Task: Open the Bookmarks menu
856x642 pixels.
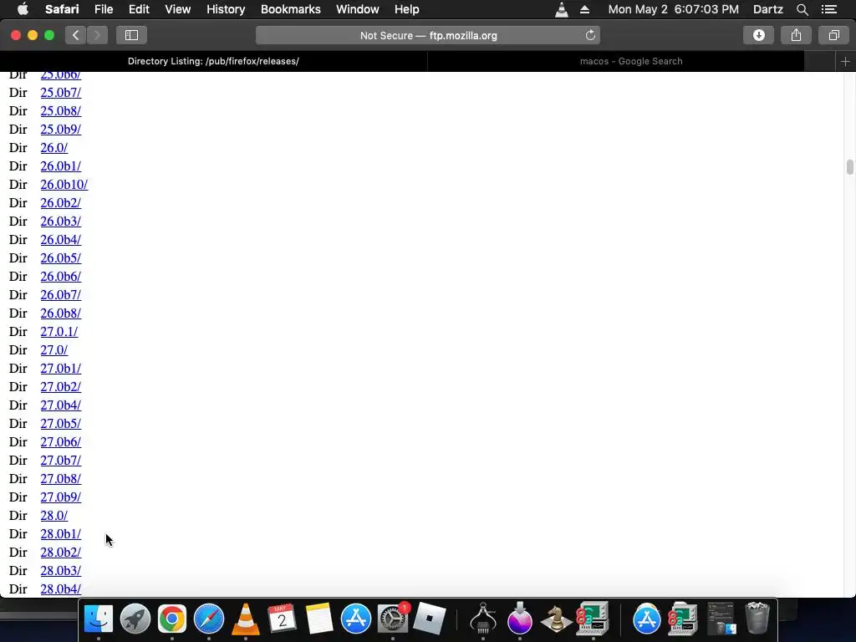Action: point(290,9)
